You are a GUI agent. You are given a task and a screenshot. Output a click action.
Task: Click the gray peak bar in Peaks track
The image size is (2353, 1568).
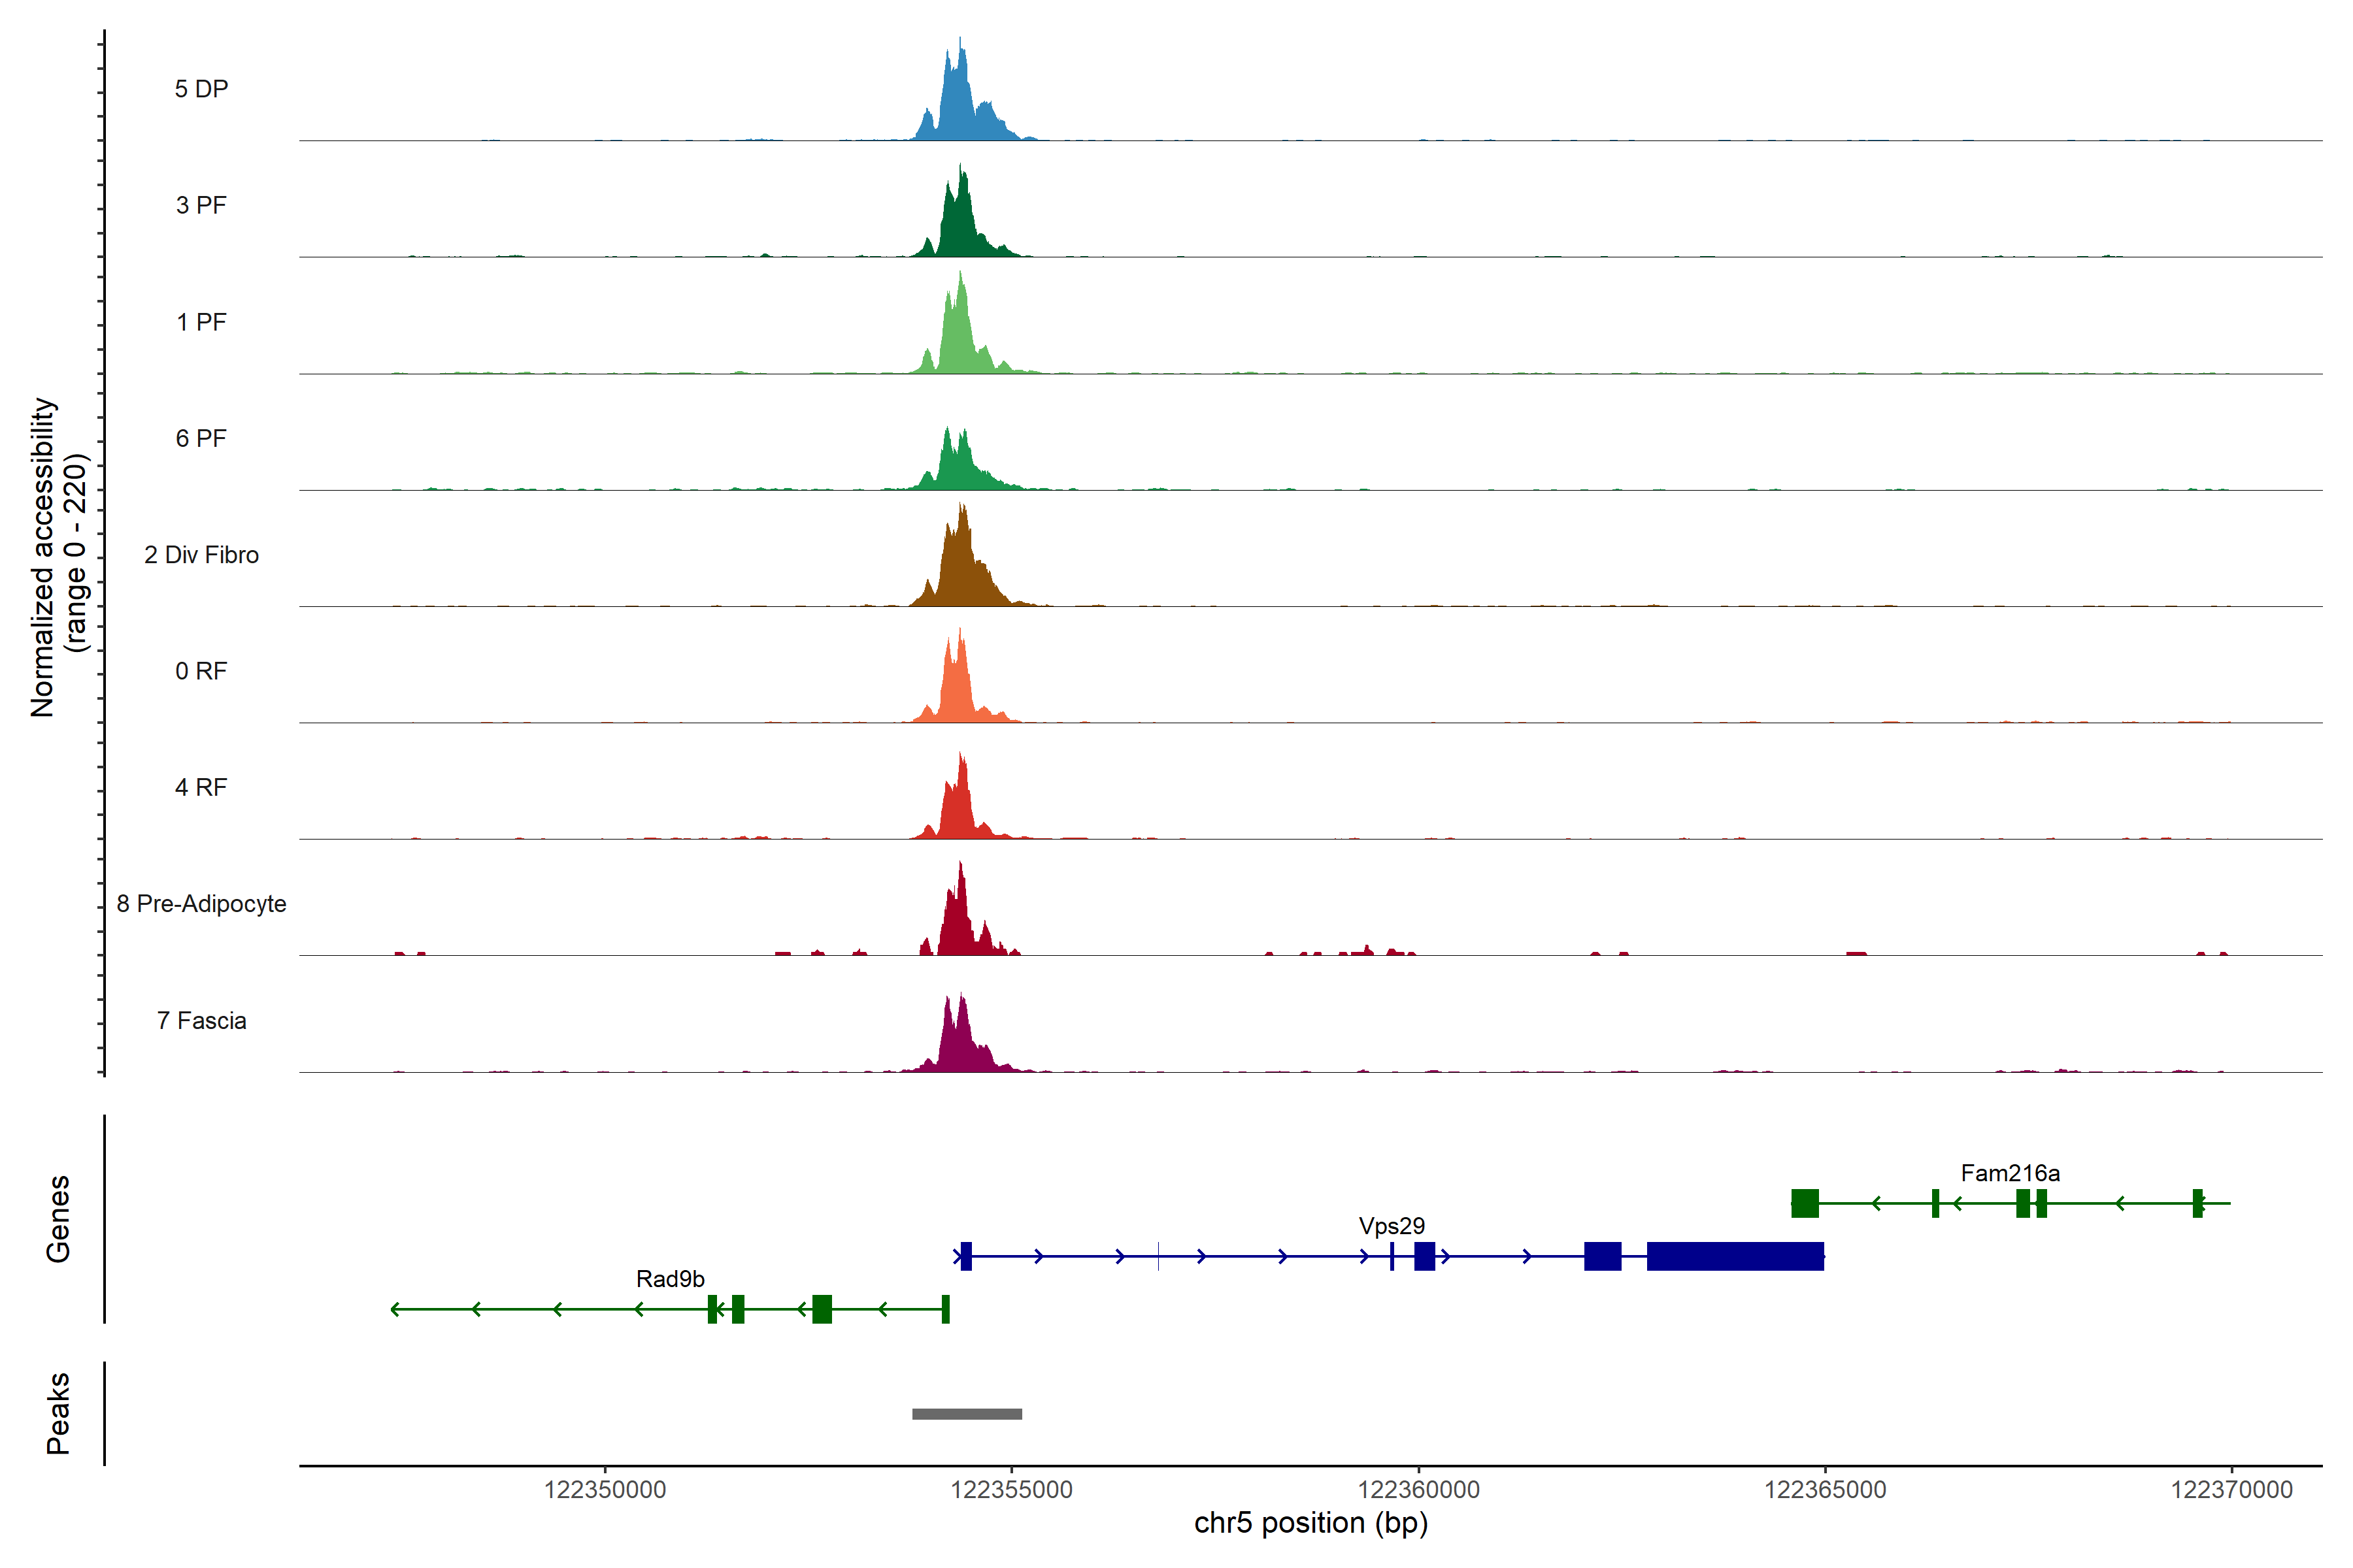[x=967, y=1413]
